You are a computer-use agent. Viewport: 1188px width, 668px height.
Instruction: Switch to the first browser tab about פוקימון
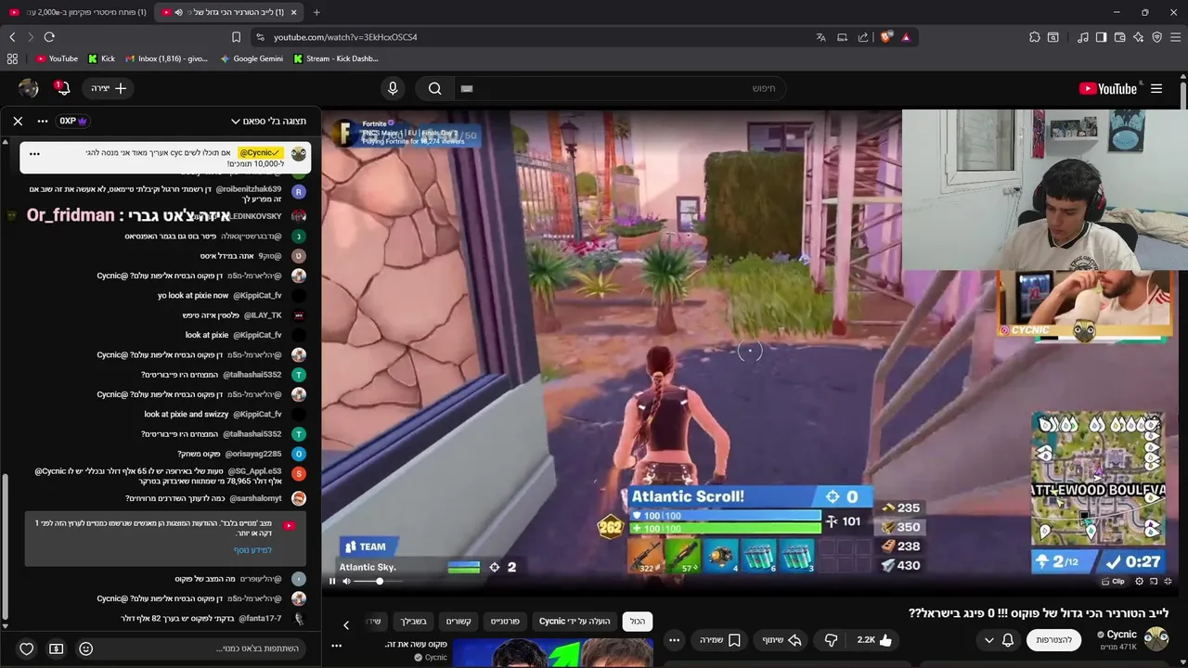click(x=78, y=12)
